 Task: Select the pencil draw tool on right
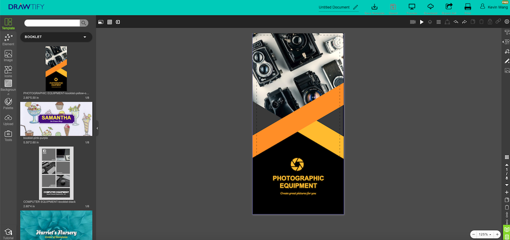(507, 61)
